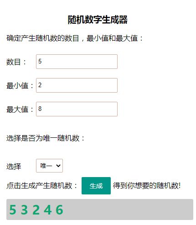Click the 数目 count input field
This screenshot has height=225, width=196.
[77, 62]
